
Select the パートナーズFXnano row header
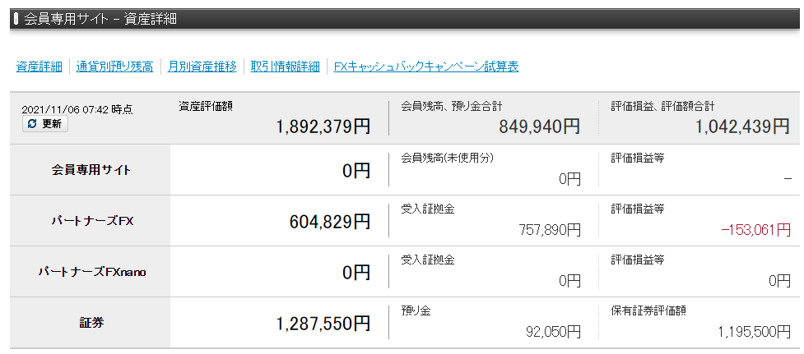[91, 272]
